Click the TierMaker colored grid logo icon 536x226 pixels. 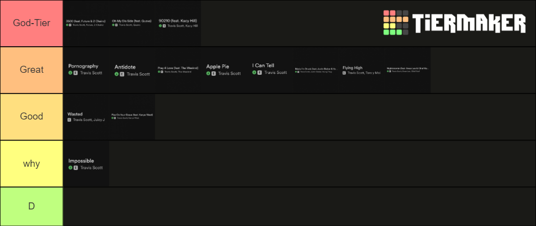coord(396,23)
